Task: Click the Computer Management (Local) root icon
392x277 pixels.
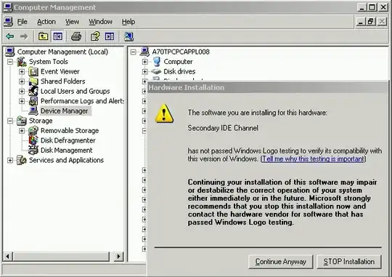Action: point(10,52)
